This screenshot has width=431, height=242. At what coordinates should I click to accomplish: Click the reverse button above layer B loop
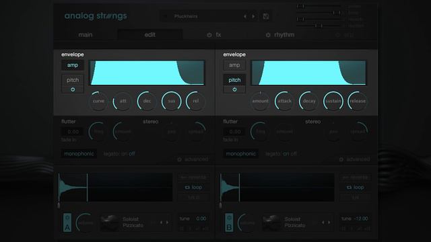[x=356, y=177]
